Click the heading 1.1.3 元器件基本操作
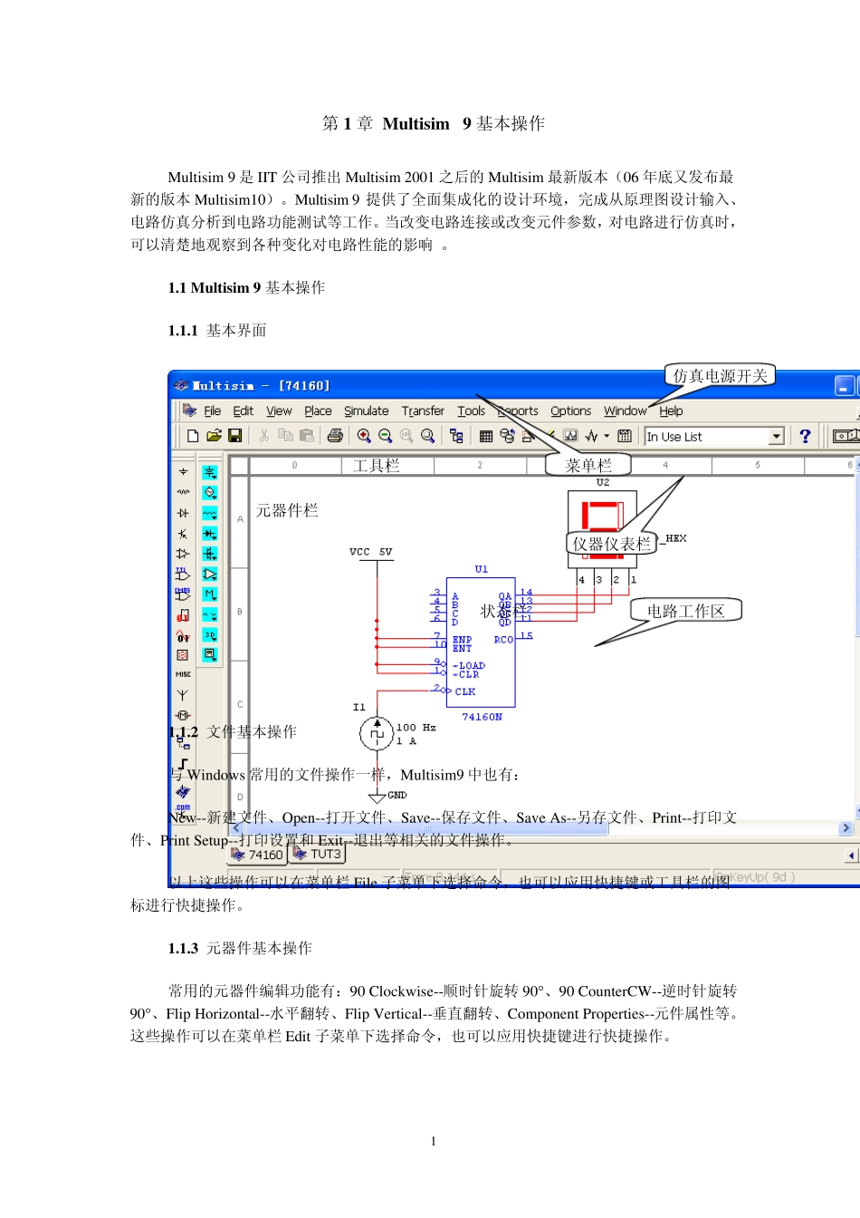860x1218 pixels. [x=240, y=948]
